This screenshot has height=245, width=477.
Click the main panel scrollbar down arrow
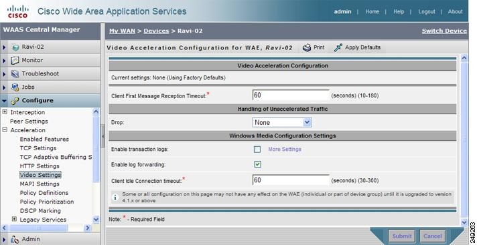(x=464, y=222)
